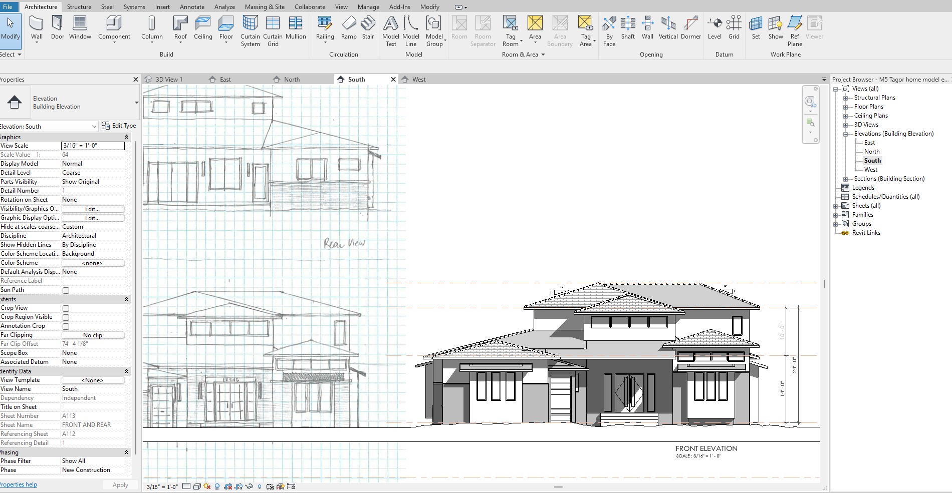This screenshot has height=493, width=952.
Task: Open the Building Elevation type dropdown
Action: pyautogui.click(x=136, y=103)
